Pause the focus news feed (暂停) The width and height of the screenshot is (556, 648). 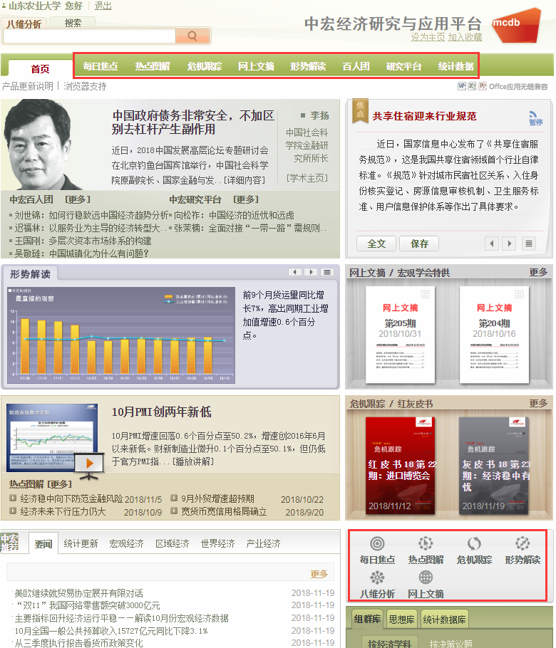(x=535, y=117)
